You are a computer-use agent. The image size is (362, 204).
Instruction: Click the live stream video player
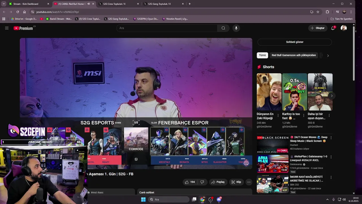pyautogui.click(x=136, y=103)
